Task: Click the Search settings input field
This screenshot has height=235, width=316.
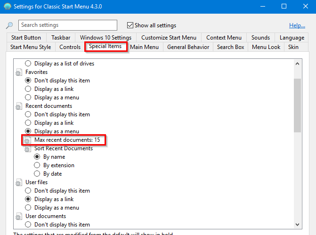Action: (x=67, y=25)
